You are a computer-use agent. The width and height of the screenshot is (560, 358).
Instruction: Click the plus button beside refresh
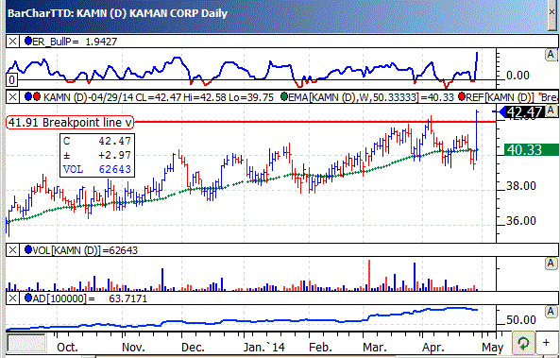546,343
